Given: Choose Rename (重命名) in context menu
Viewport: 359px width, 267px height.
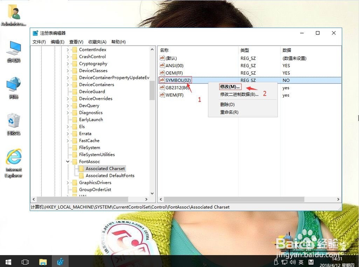Looking at the screenshot, I should point(229,112).
